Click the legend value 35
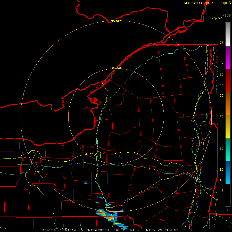 [221, 127]
